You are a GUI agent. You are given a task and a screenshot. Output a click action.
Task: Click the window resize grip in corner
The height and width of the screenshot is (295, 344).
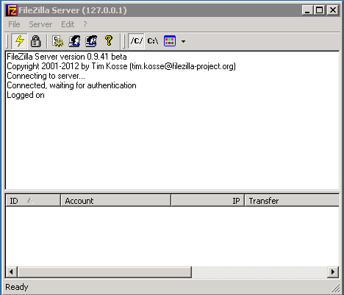336,288
